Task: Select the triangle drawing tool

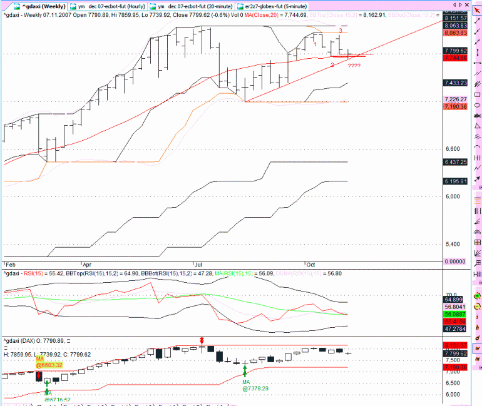Action: 477,126
